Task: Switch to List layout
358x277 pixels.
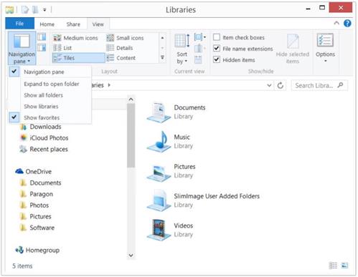Action: [x=62, y=48]
